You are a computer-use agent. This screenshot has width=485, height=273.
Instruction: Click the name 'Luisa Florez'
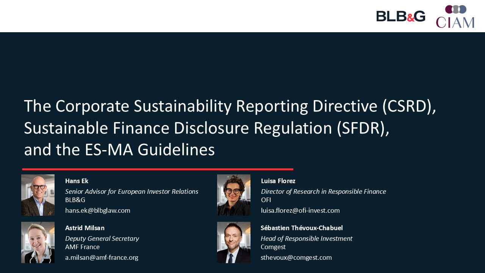click(x=278, y=181)
